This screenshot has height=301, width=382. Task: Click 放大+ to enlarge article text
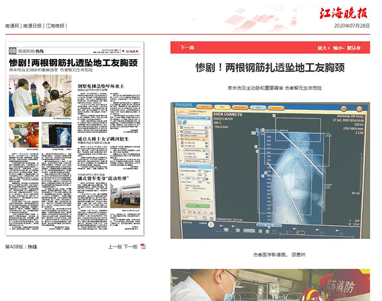(x=324, y=48)
